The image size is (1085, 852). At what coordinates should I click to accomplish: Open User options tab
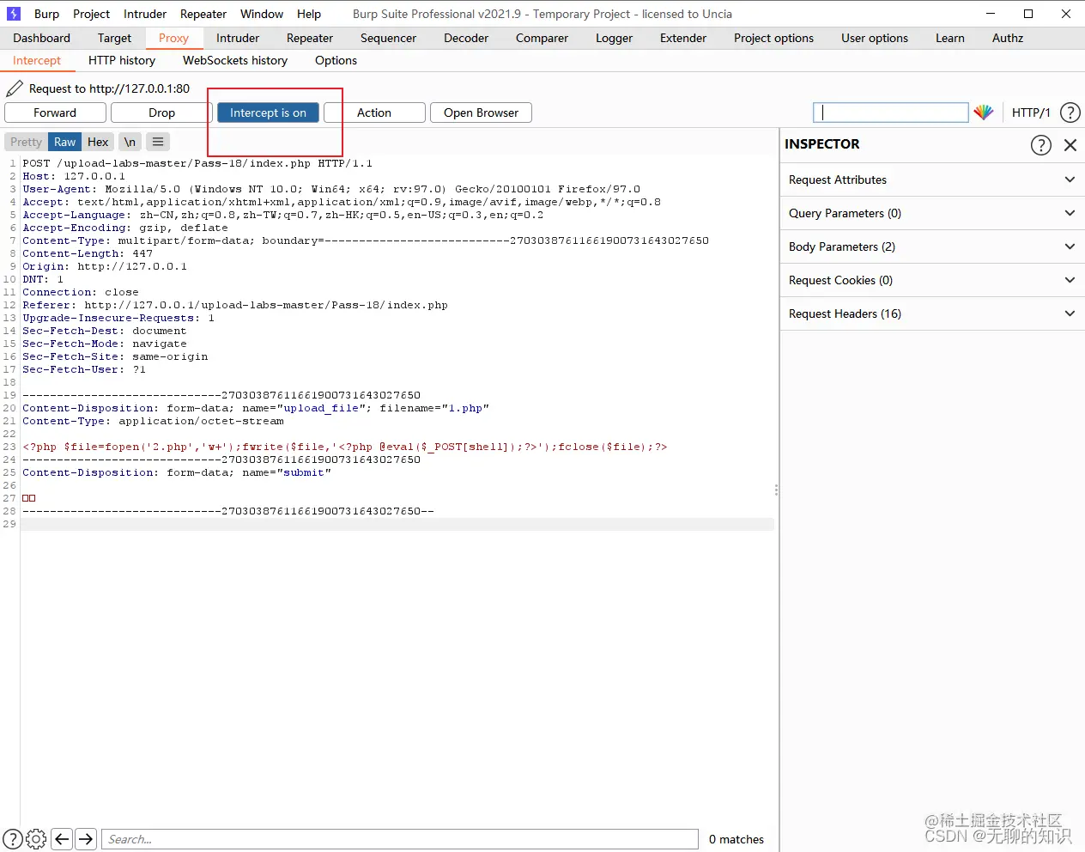875,38
